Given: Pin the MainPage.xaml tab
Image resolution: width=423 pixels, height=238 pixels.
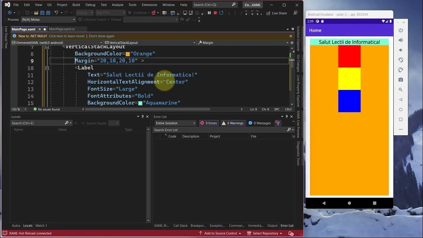Looking at the screenshot, I should [x=39, y=29].
